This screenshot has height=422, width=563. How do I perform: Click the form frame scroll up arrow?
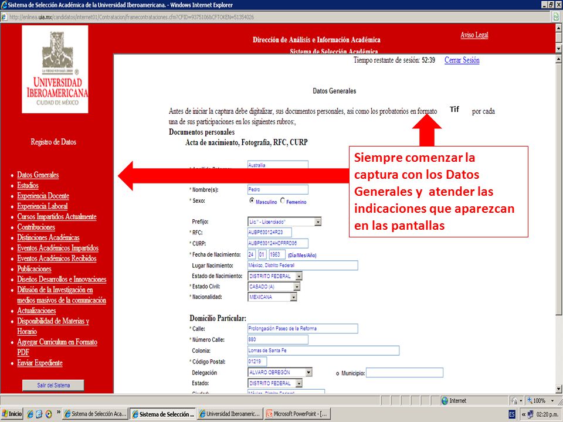point(559,59)
